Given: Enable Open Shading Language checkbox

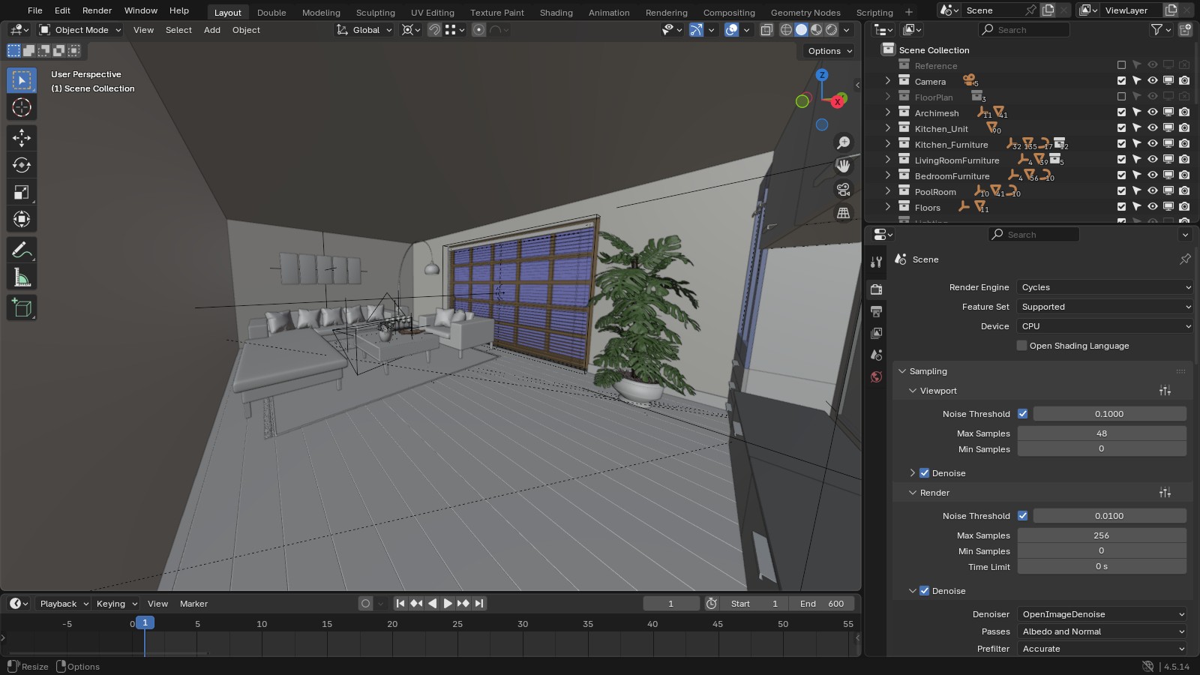Looking at the screenshot, I should [1021, 346].
